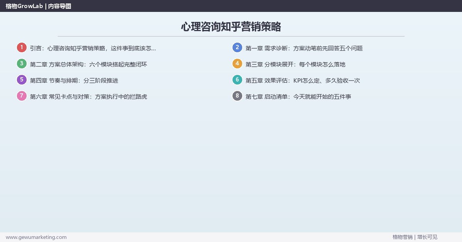Click the purple number 5 badge

[22, 80]
